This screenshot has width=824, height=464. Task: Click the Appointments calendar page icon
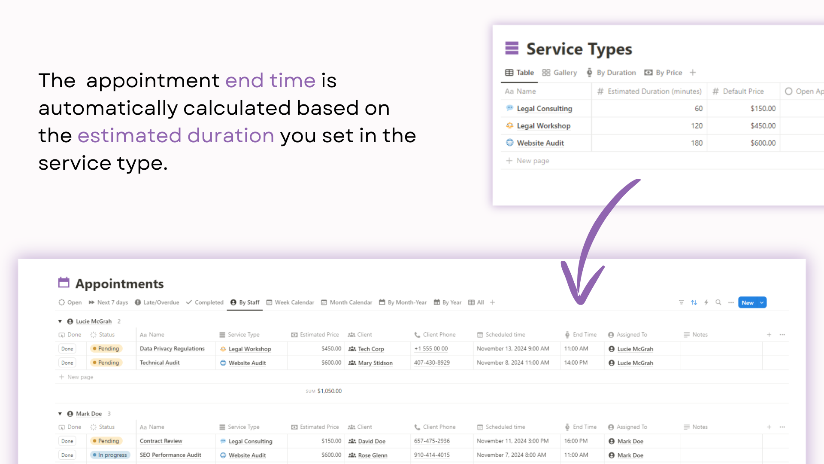[x=64, y=283]
